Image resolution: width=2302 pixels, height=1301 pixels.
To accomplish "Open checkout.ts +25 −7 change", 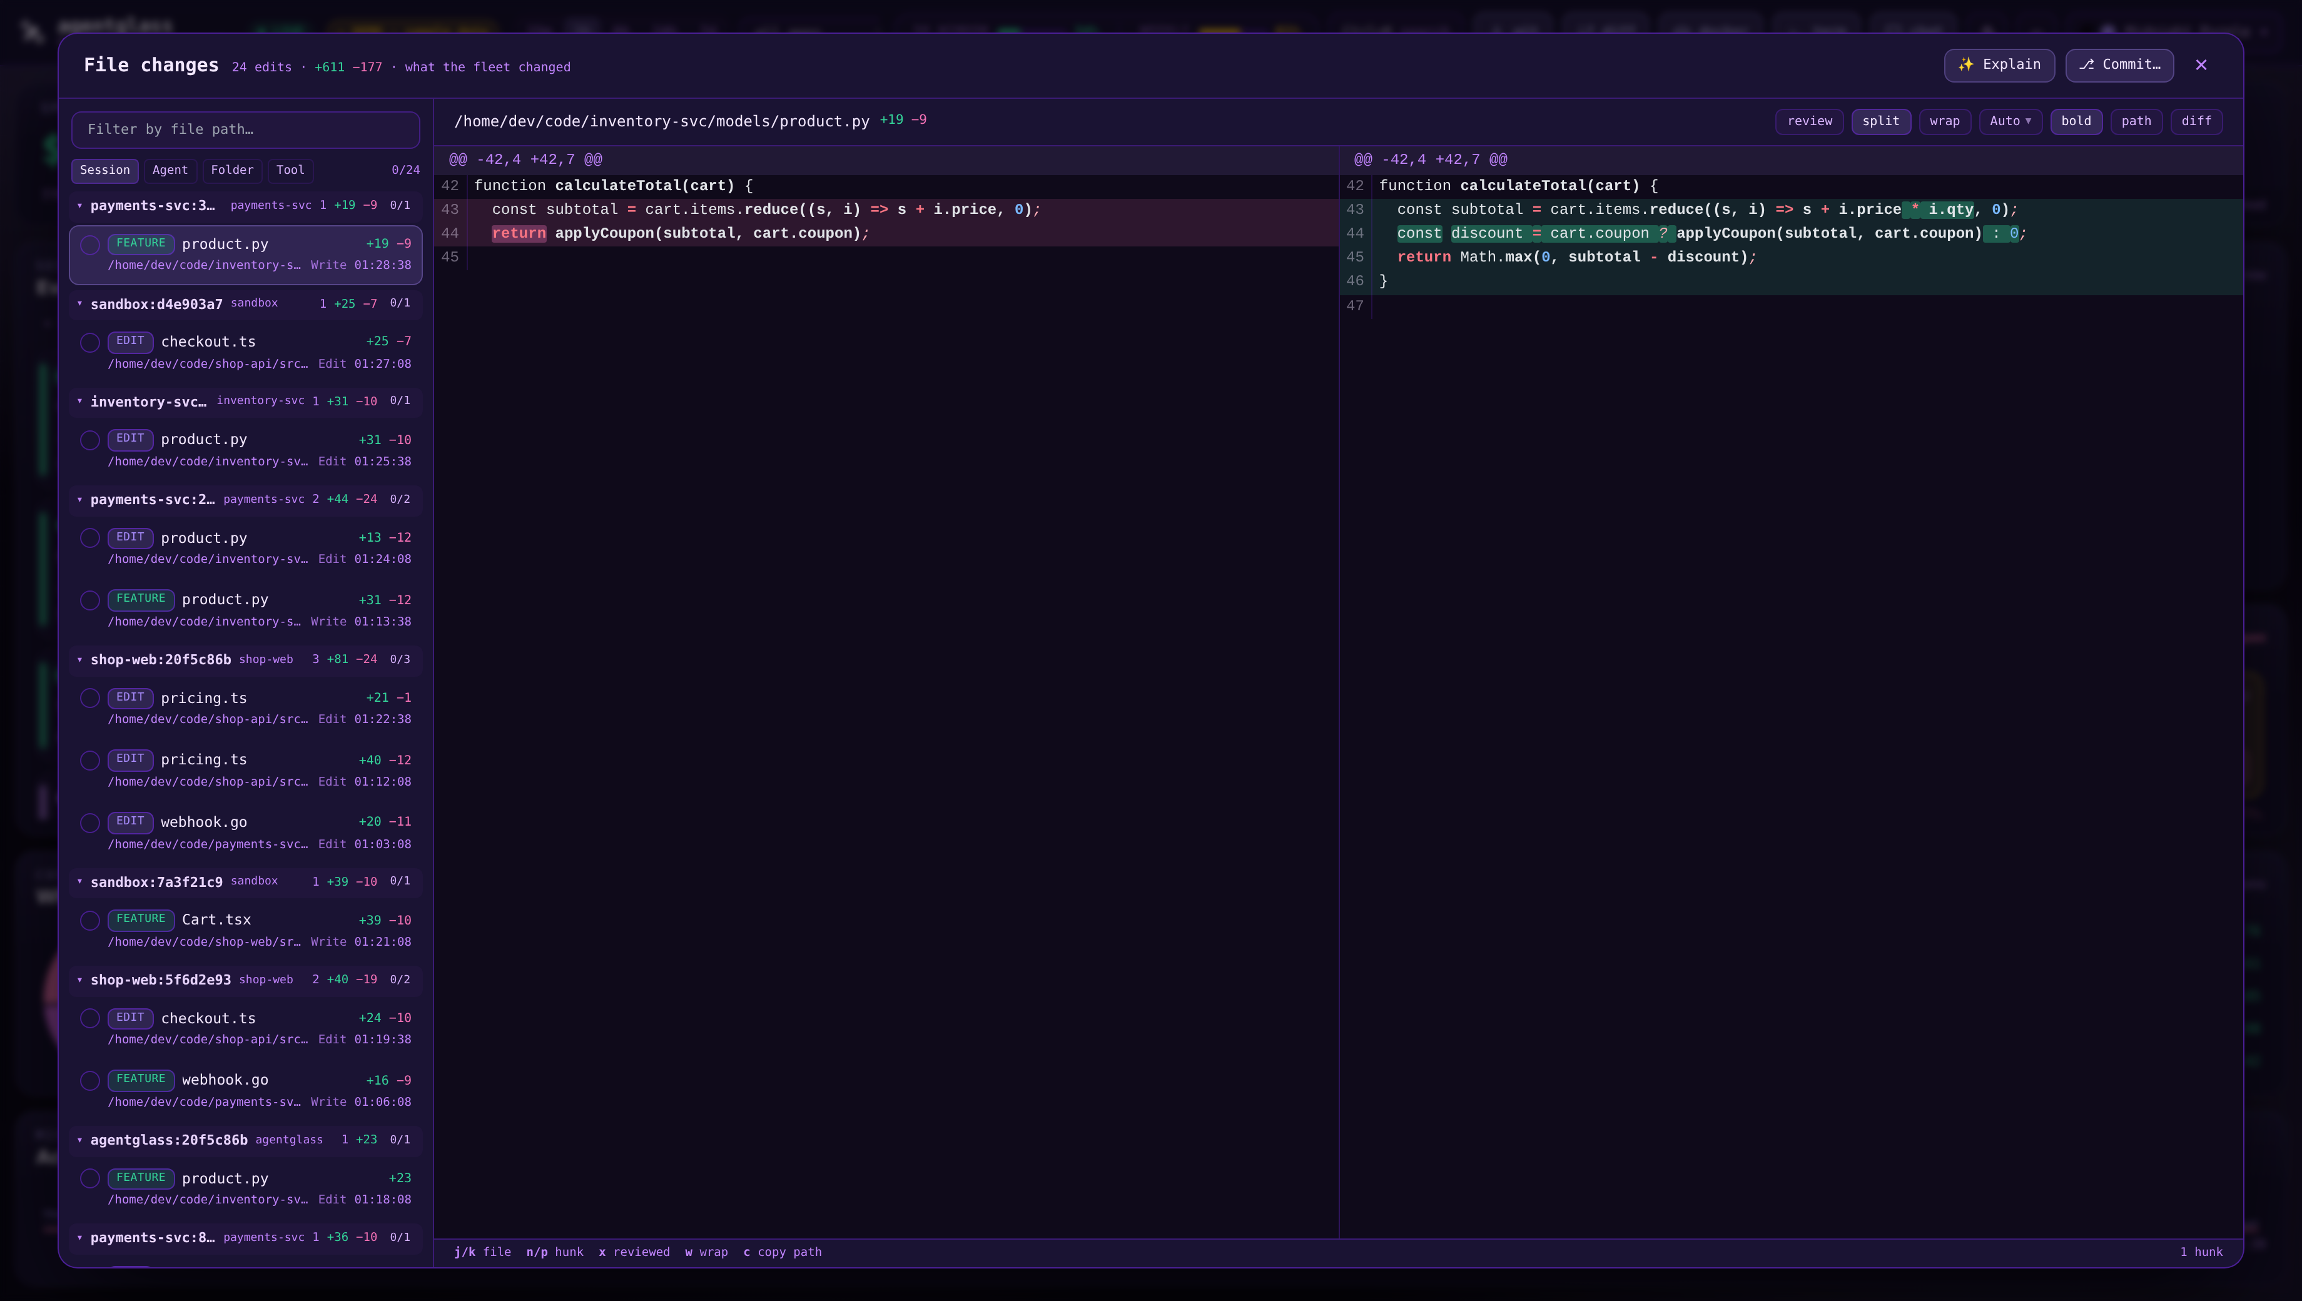I will (x=246, y=352).
